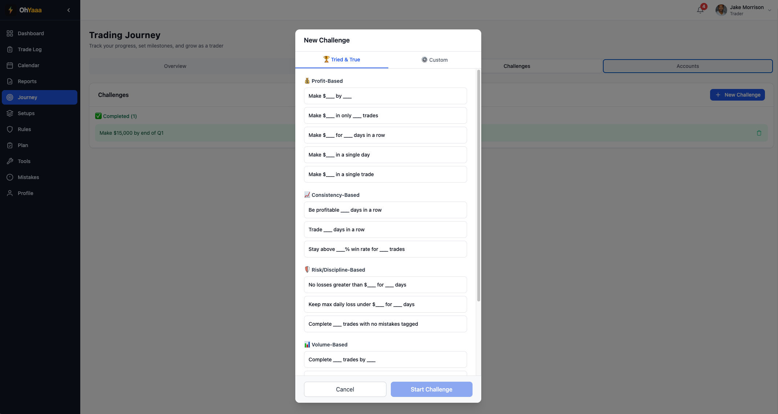Click the Setups layers icon
This screenshot has width=778, height=414.
[x=10, y=113]
